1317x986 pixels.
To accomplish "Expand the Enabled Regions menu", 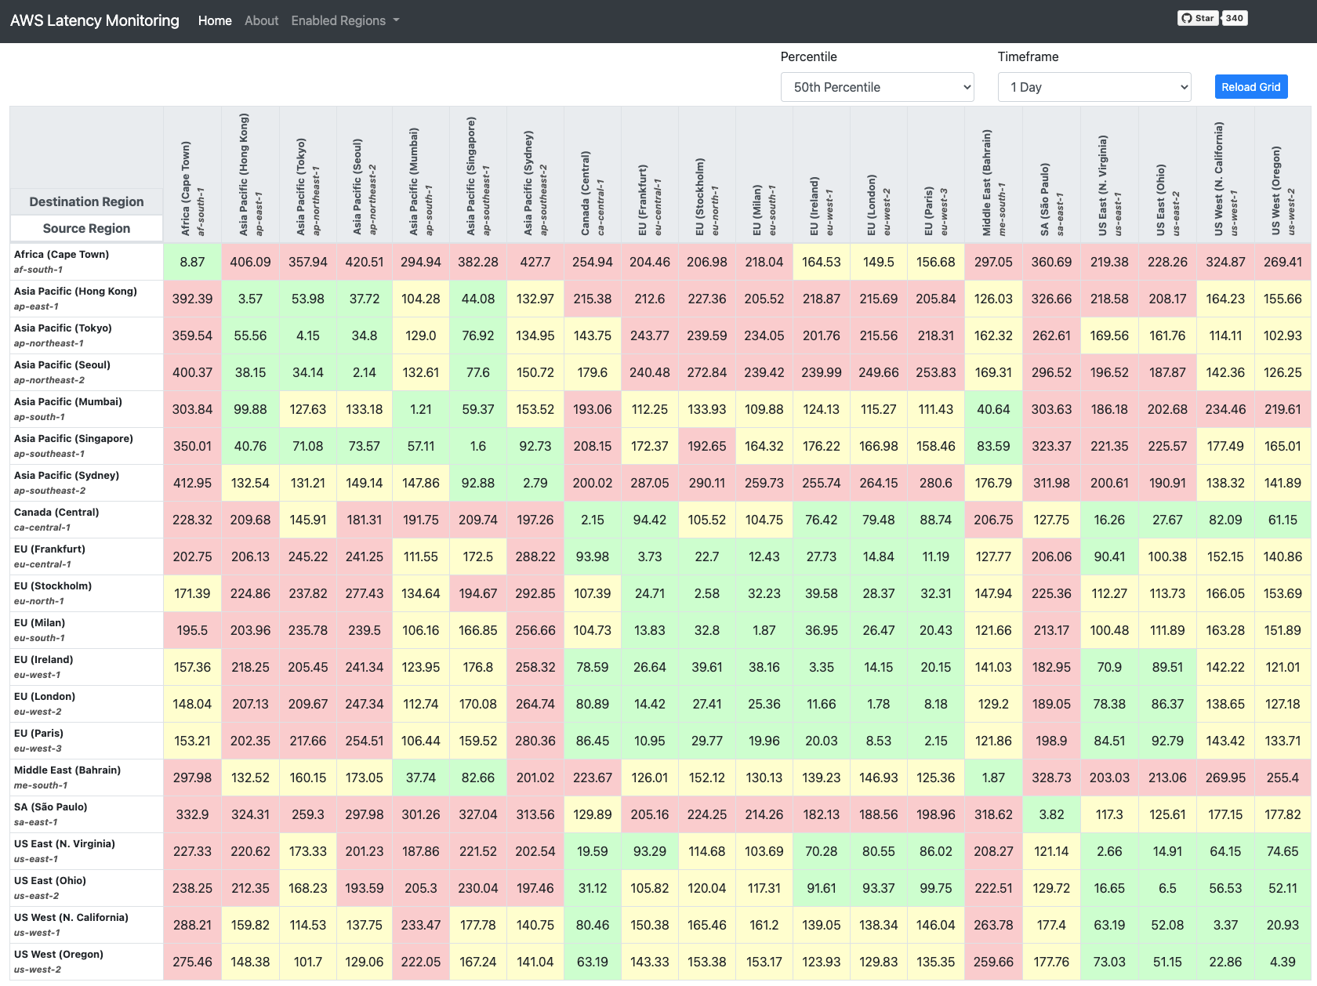I will tap(345, 20).
